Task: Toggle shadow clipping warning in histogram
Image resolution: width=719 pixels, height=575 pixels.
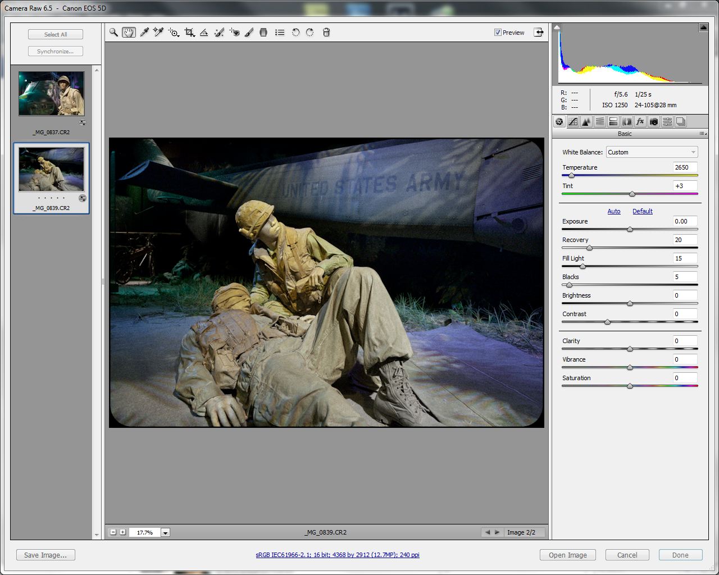Action: pyautogui.click(x=557, y=27)
